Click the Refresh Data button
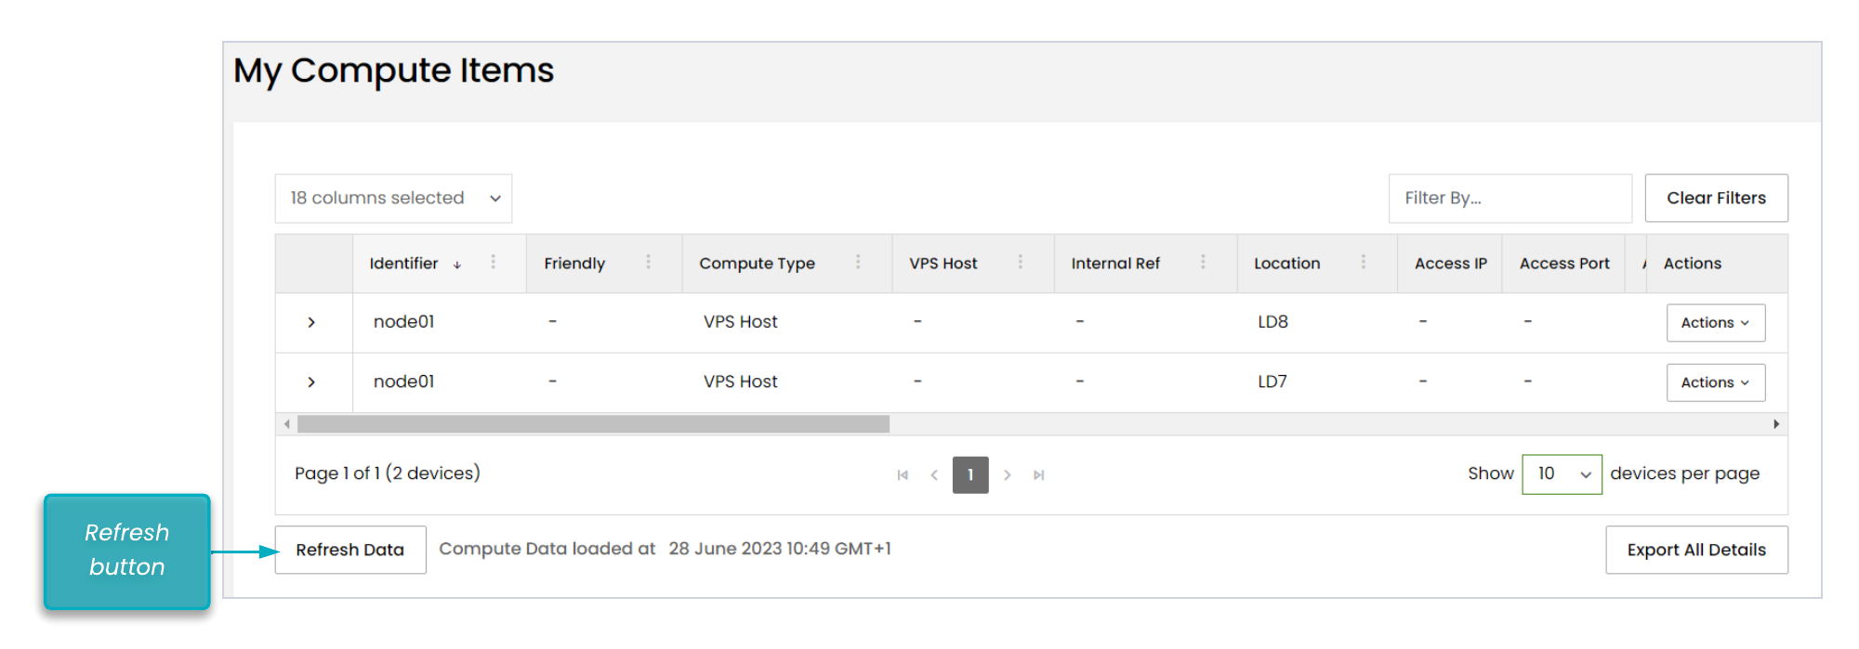Screen dimensions: 1859x649 pyautogui.click(x=350, y=550)
